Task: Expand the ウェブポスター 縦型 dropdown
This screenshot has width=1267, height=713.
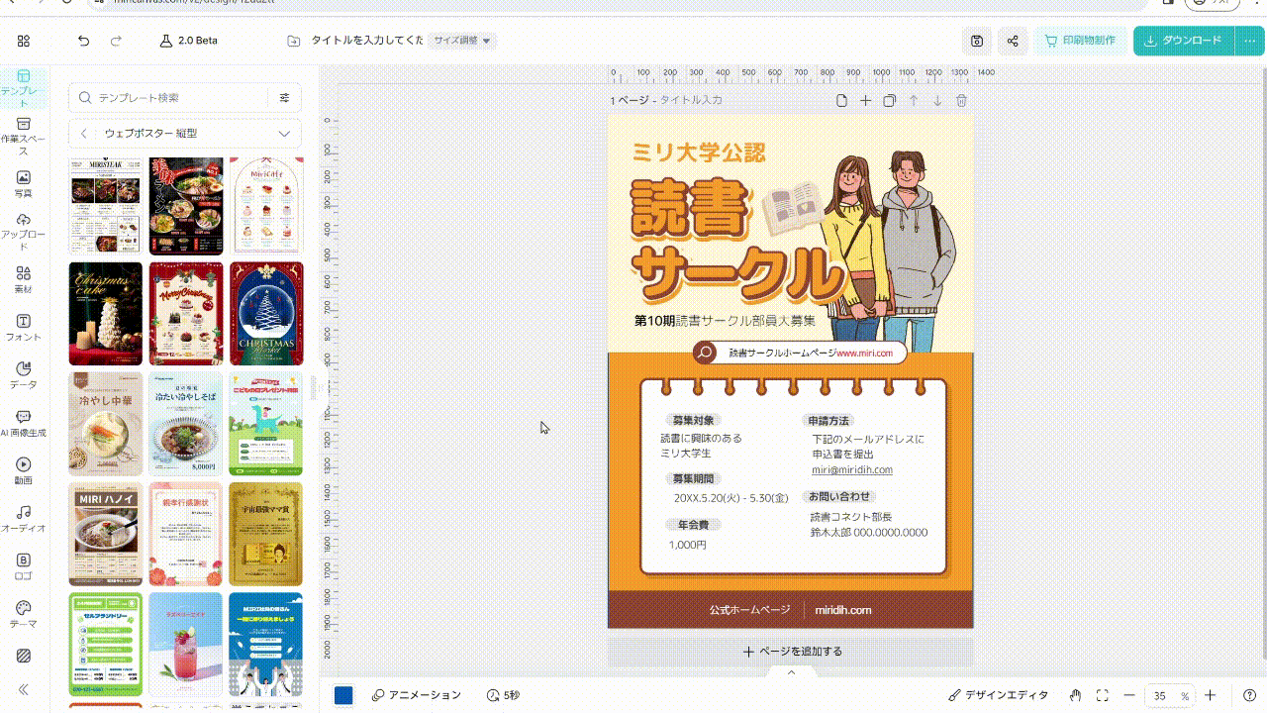Action: (284, 133)
